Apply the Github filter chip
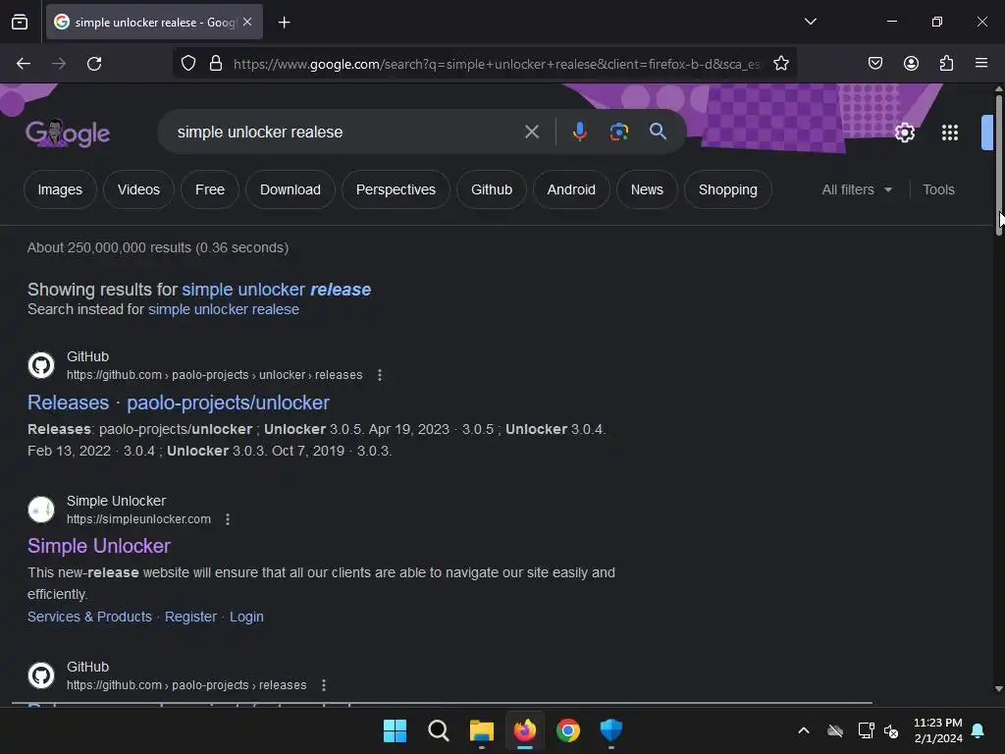The height and width of the screenshot is (754, 1005). coord(492,189)
